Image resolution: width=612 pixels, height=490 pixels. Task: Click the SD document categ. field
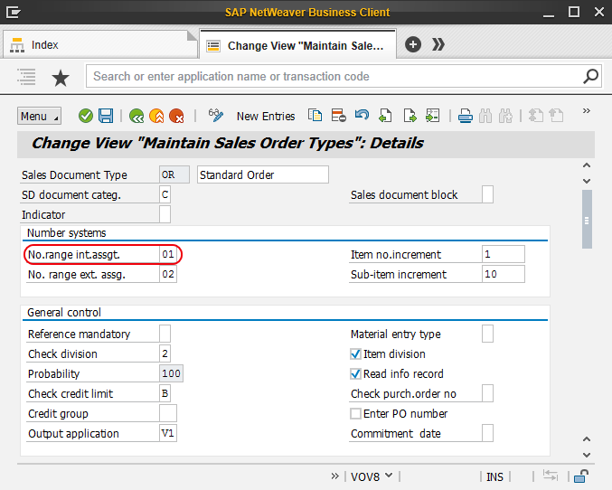[165, 194]
